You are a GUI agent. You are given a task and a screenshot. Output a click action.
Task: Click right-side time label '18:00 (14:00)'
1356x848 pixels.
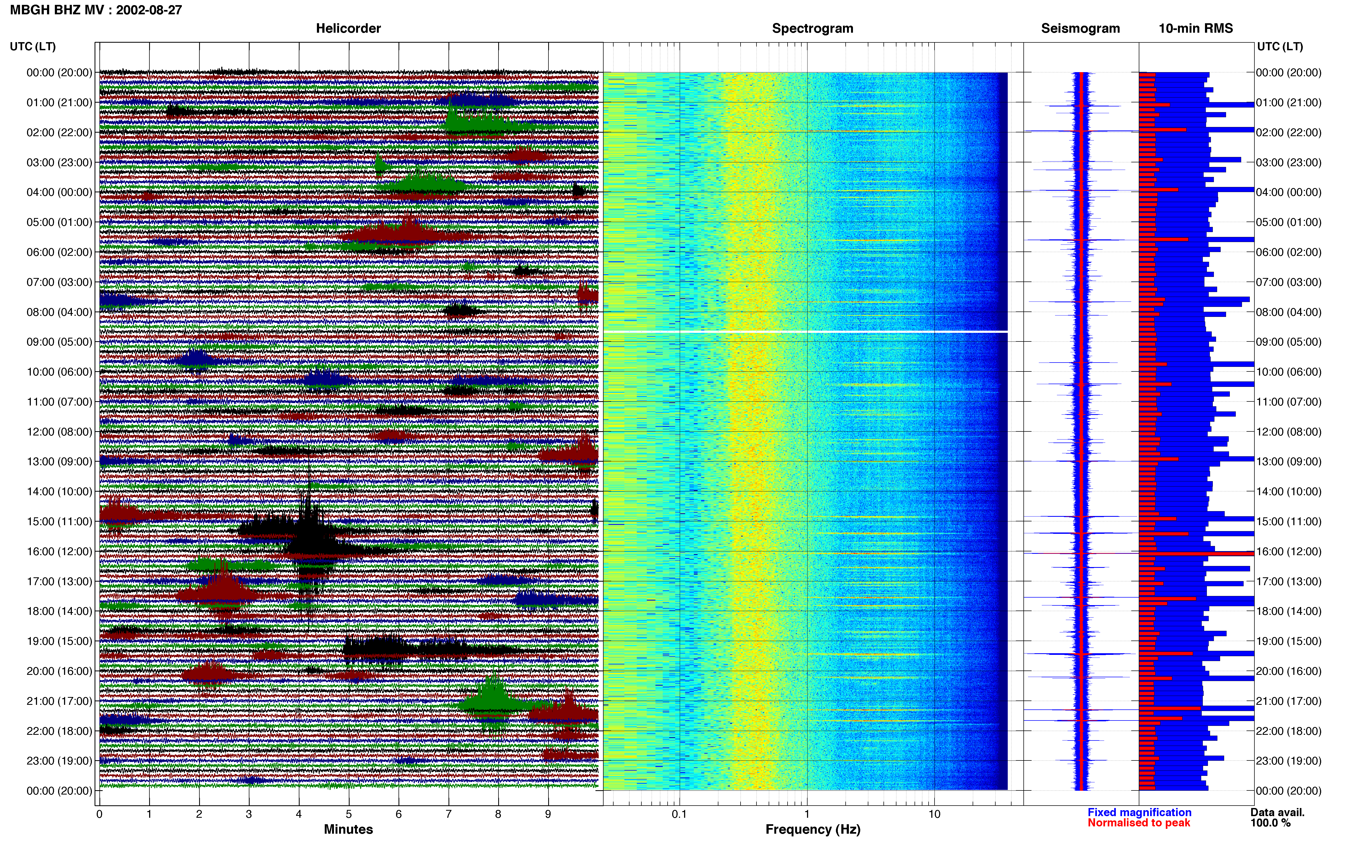[x=1289, y=611]
